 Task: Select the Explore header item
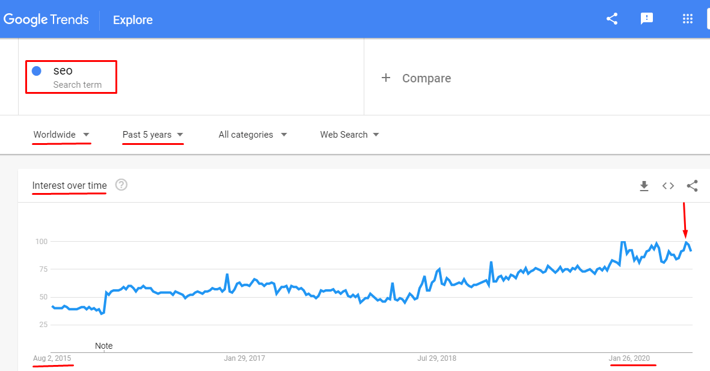click(x=133, y=20)
